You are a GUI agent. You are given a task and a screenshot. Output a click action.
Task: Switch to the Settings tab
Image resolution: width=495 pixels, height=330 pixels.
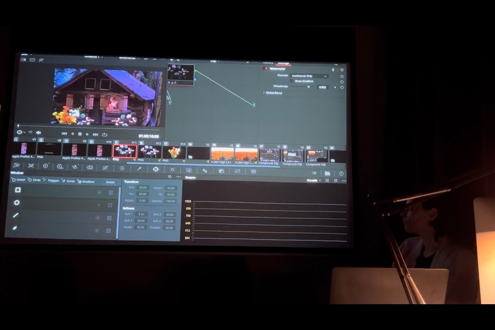point(283,63)
